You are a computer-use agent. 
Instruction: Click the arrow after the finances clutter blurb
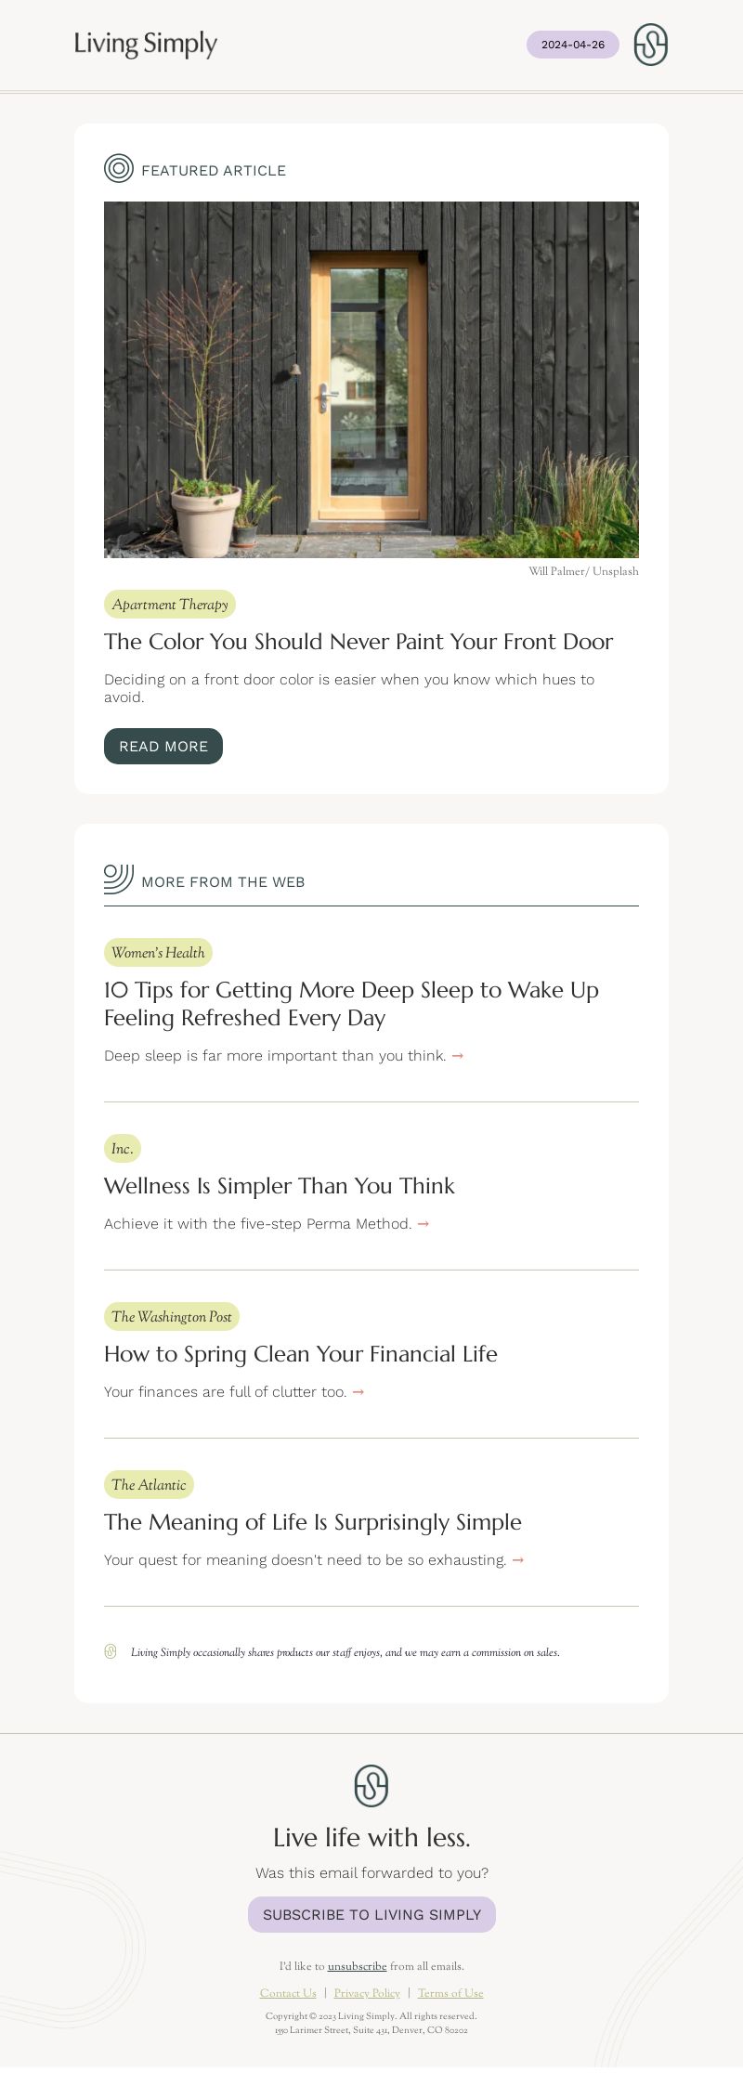358,1392
